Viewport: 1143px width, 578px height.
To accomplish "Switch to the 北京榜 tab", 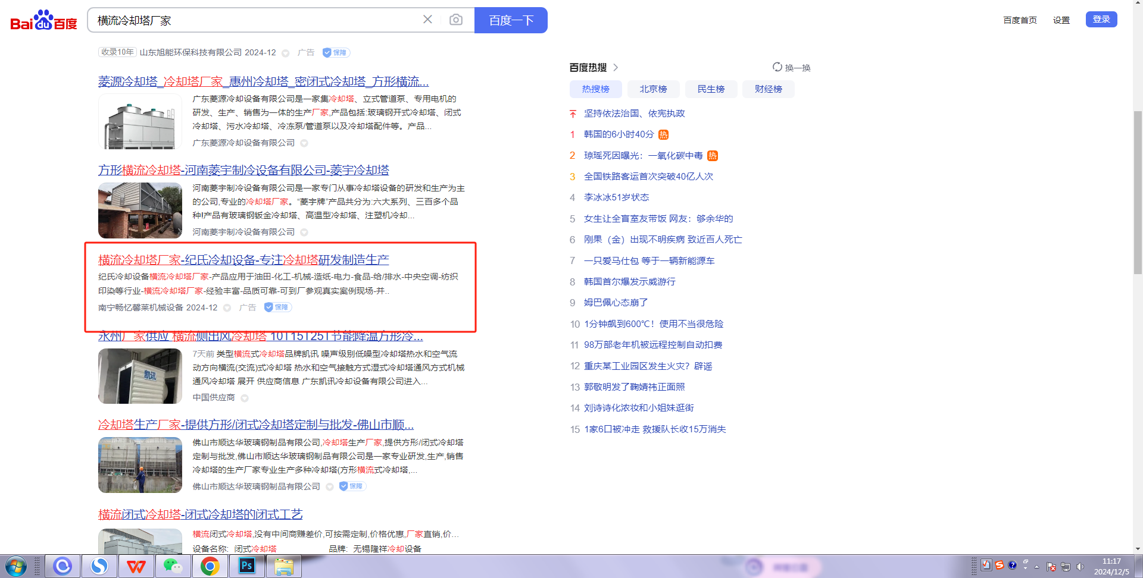I will coord(653,89).
